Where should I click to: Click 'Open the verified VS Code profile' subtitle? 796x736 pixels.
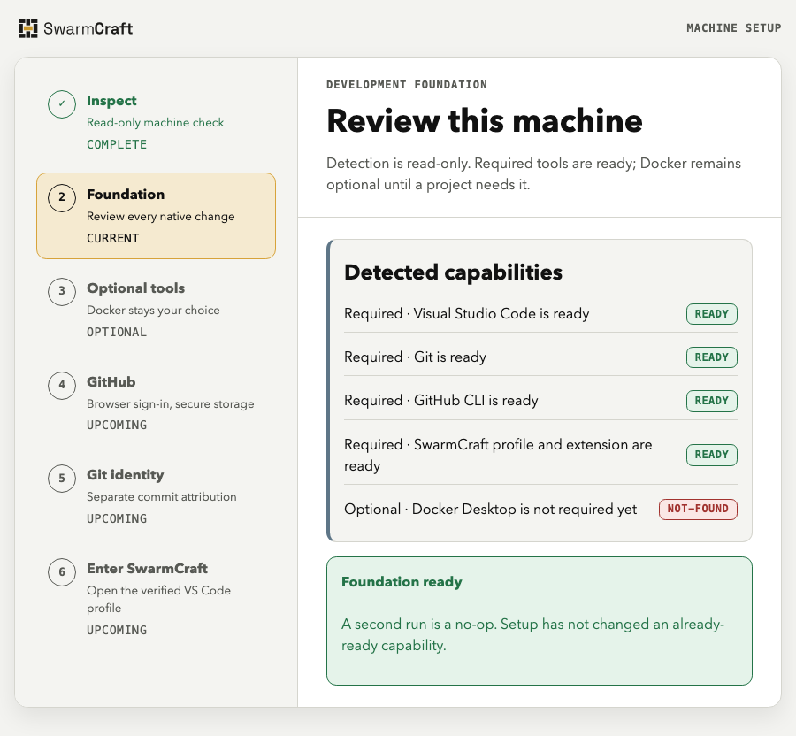[x=159, y=600]
